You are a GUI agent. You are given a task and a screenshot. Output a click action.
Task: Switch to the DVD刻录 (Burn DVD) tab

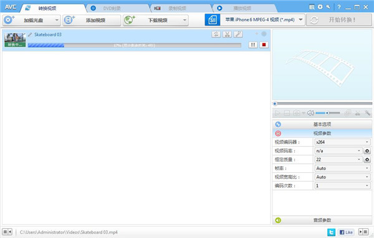(x=118, y=8)
